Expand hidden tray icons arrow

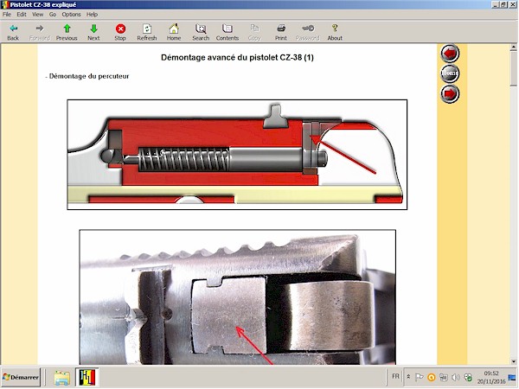pyautogui.click(x=409, y=377)
